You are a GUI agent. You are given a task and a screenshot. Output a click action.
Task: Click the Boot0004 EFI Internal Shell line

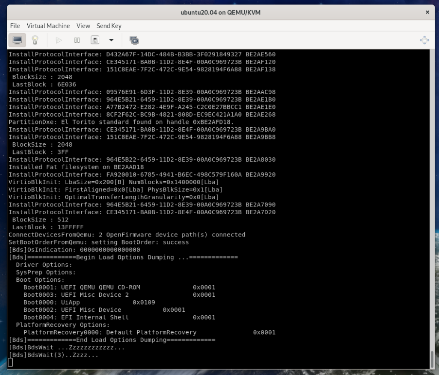pyautogui.click(x=119, y=317)
